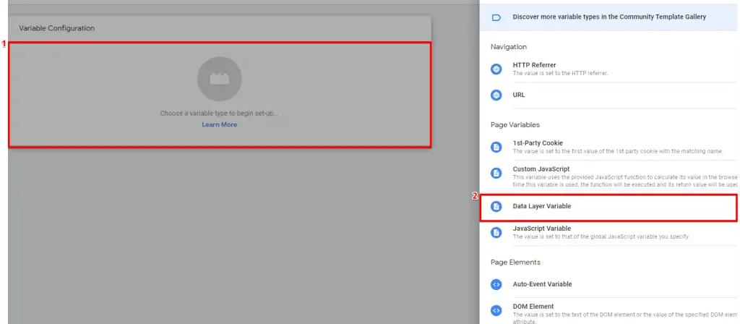Choose Custom JavaScript variable type
The width and height of the screenshot is (740, 324).
tap(609, 176)
